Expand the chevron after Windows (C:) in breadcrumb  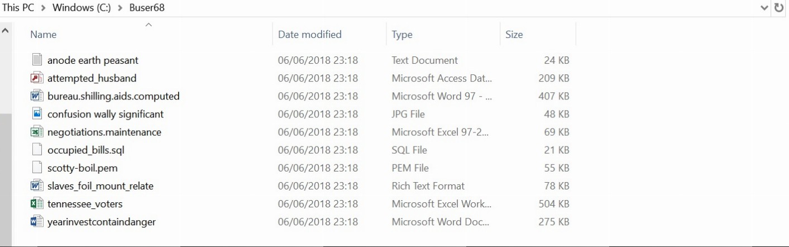[119, 8]
